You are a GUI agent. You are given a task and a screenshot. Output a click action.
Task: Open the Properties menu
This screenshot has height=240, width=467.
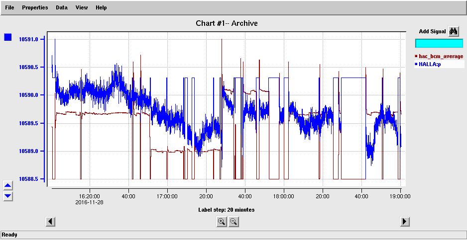tap(35, 8)
